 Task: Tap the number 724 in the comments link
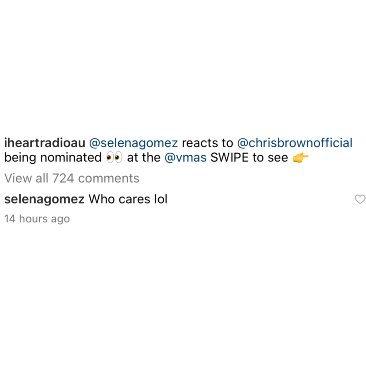point(63,178)
